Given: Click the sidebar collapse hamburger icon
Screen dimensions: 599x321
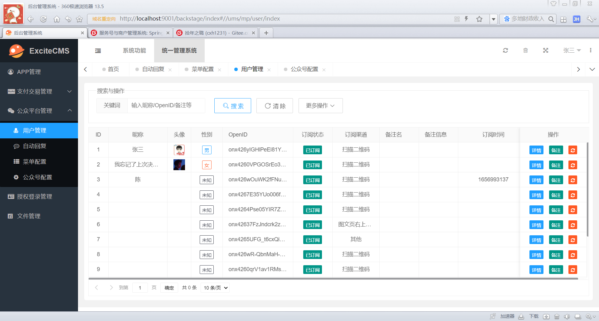Looking at the screenshot, I should (98, 51).
